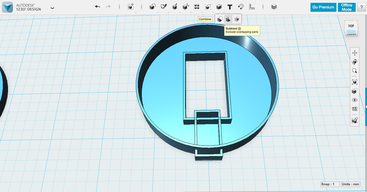Select the Pattern tool
Screen dimensions: 367x192
197,7
